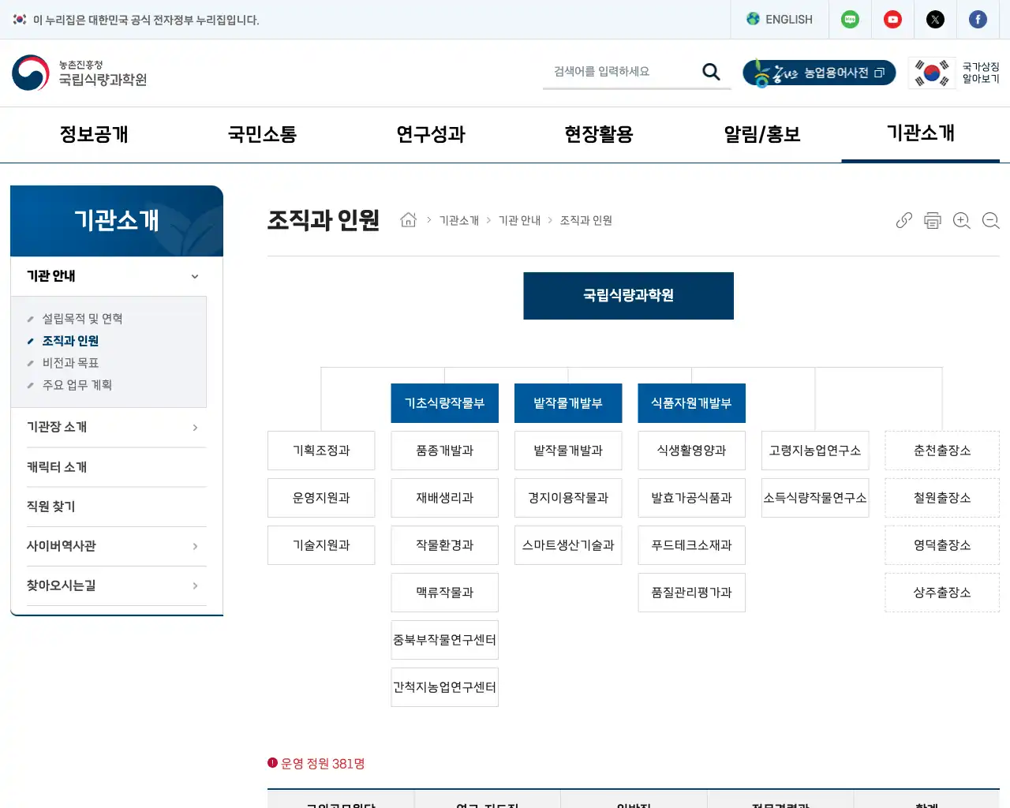
Task: Collapse the 기관 안내 sidebar section
Action: pyautogui.click(x=194, y=276)
